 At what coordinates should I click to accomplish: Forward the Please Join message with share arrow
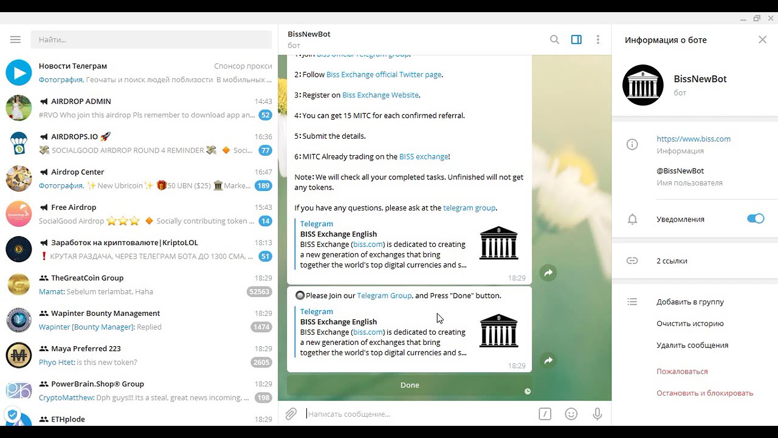(x=548, y=361)
